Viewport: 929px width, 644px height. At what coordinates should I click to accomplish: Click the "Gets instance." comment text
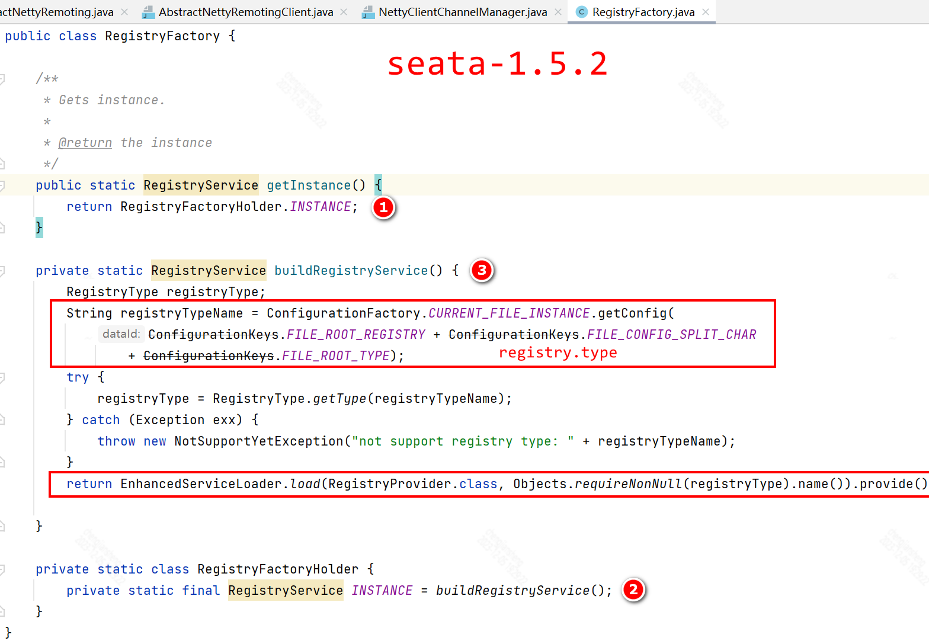pos(112,100)
